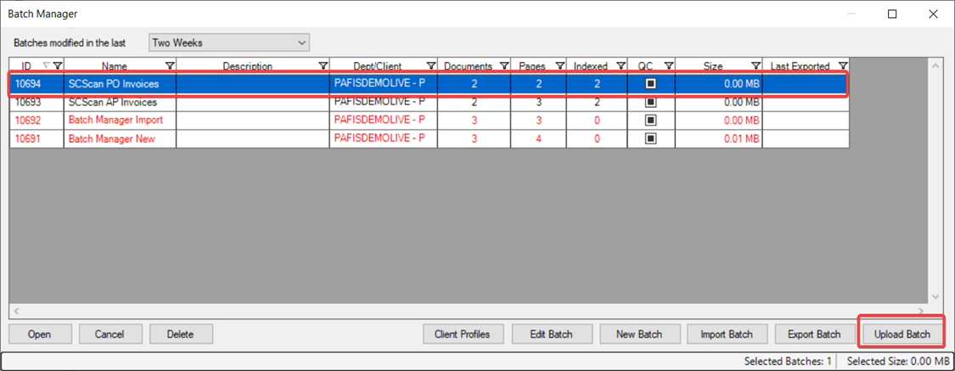Open the Last Exported column filter icon
This screenshot has height=371, width=955.
click(842, 66)
